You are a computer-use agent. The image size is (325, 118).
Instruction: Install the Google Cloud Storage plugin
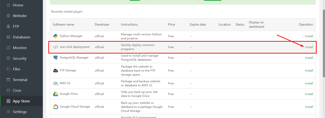point(309,107)
